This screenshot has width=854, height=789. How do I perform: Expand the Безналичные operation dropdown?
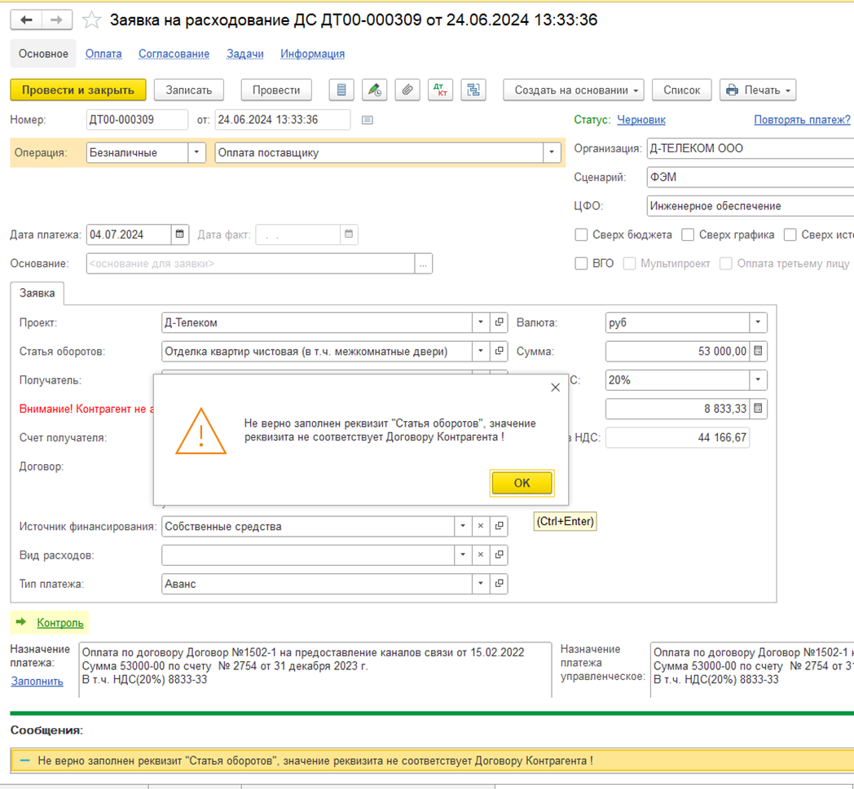[x=196, y=152]
